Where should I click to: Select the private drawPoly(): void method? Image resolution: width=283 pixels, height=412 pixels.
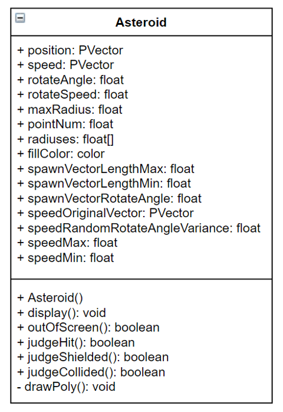coord(66,387)
